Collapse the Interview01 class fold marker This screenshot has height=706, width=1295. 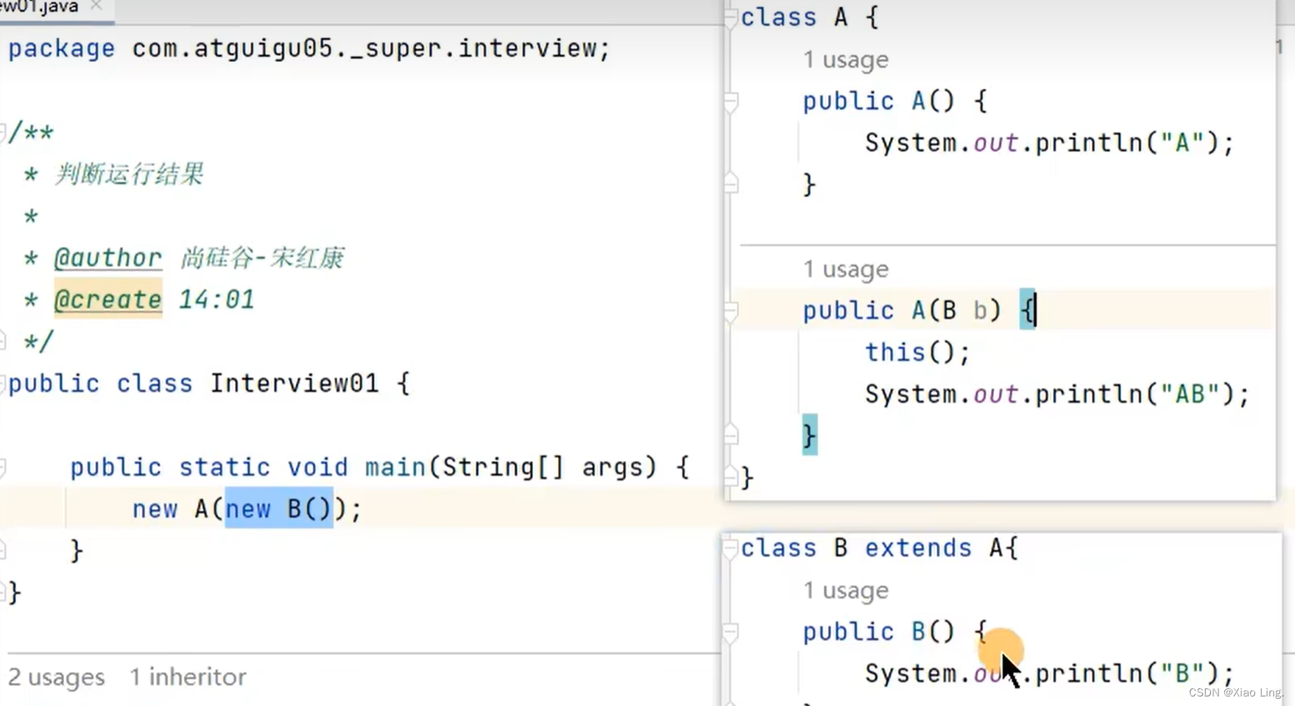point(3,384)
